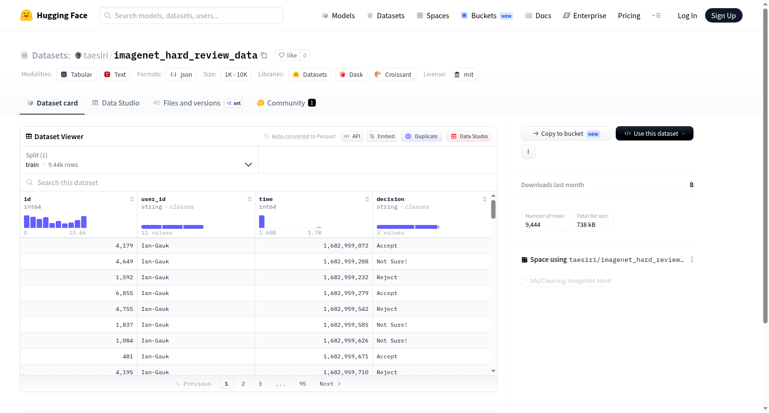Open Enterprise in top navigation

[584, 15]
